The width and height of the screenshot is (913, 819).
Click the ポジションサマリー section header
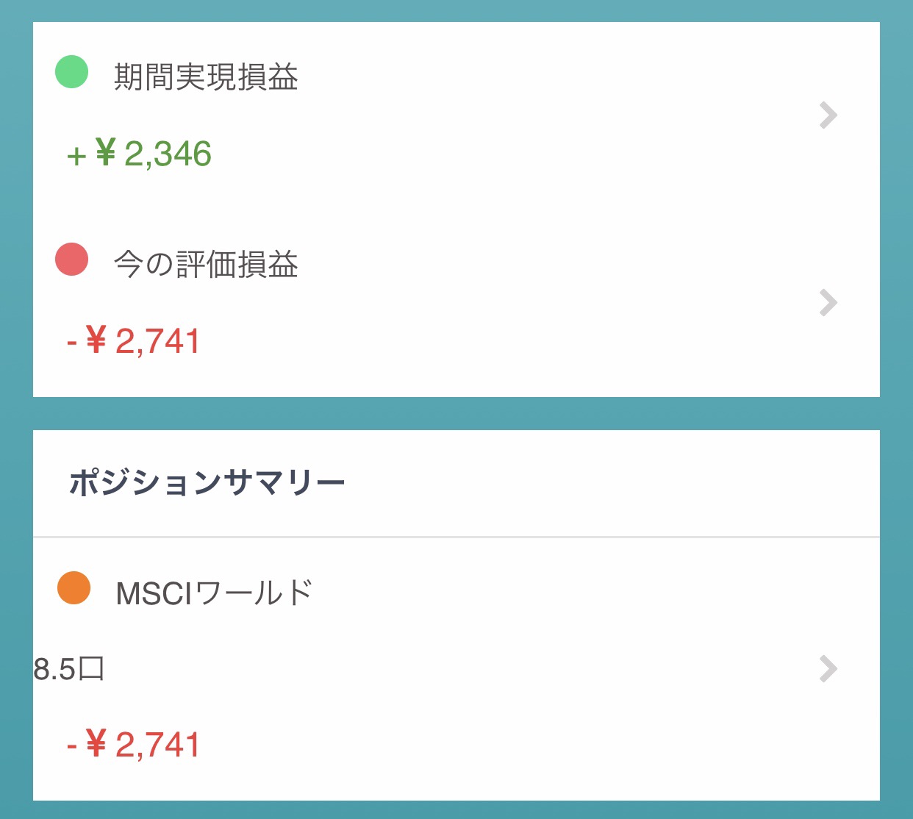[207, 483]
